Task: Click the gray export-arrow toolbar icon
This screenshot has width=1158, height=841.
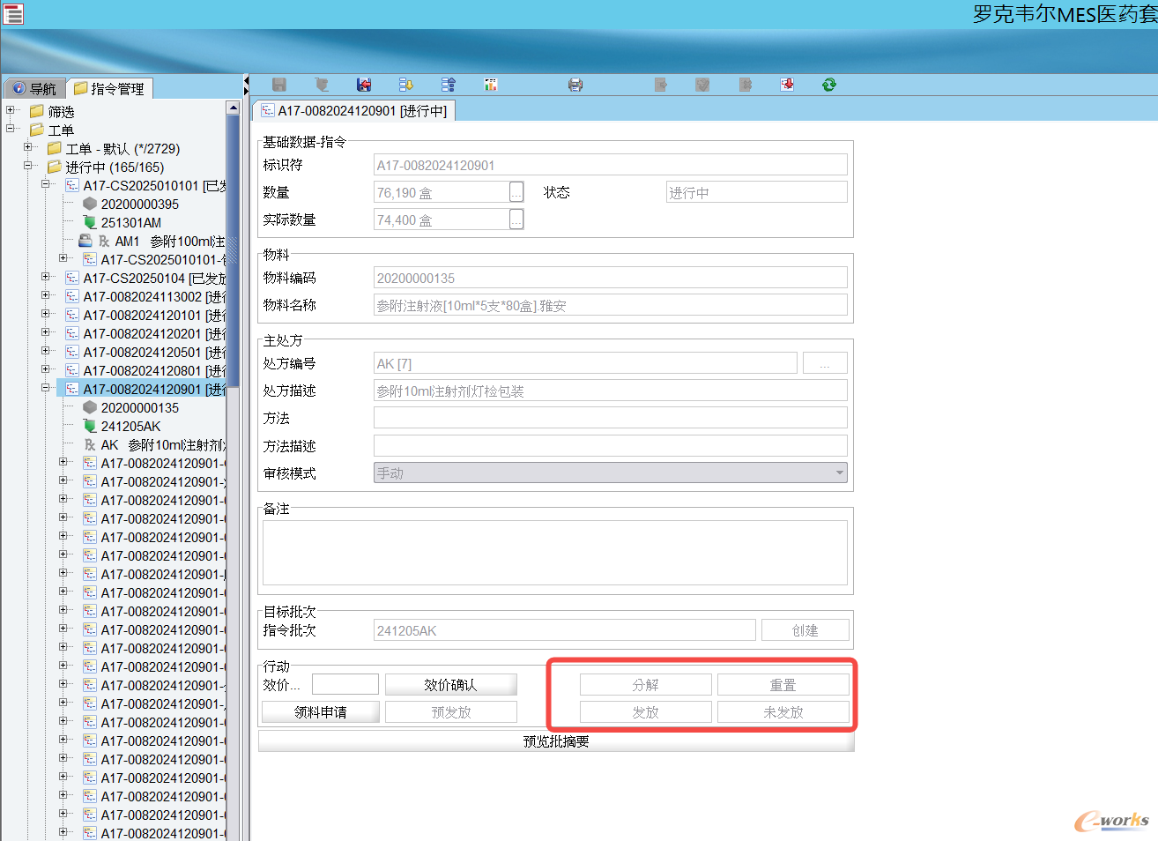Action: [661, 85]
